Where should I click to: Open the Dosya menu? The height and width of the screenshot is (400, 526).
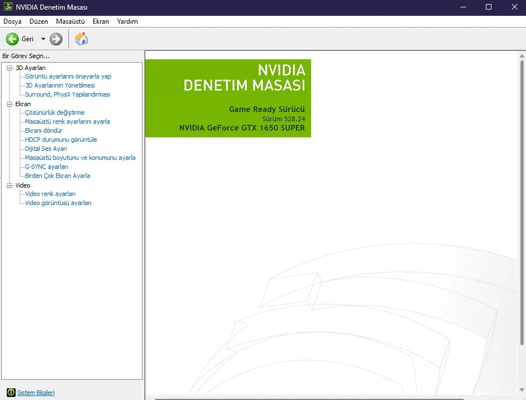(x=12, y=21)
